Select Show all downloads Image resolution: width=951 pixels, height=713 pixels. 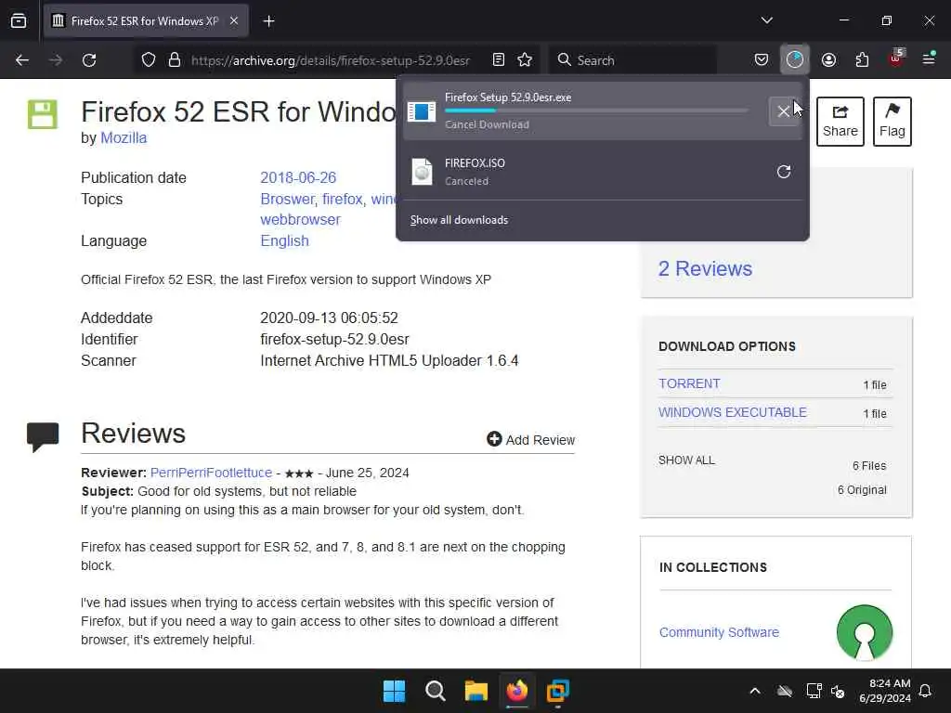click(x=459, y=220)
